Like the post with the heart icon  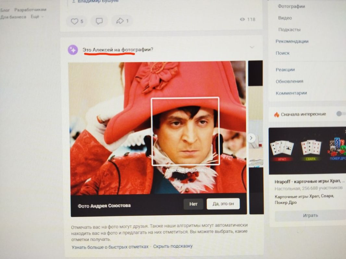[74, 21]
